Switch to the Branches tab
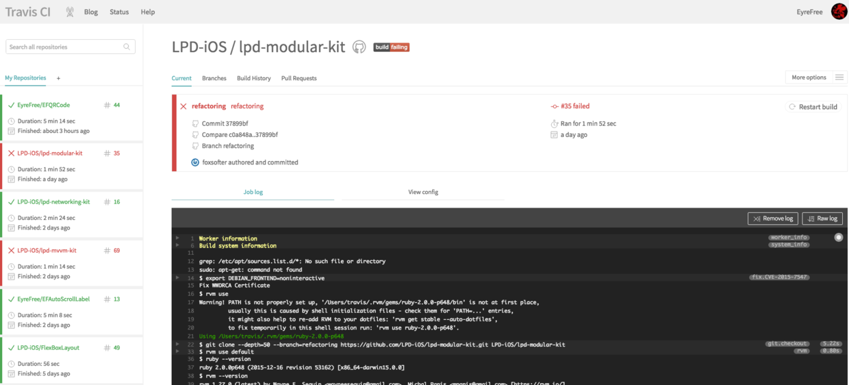 214,78
